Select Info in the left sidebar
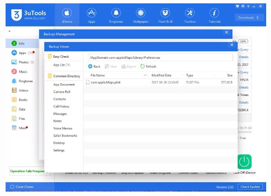Viewport: 271px width, 196px height. pyautogui.click(x=22, y=44)
